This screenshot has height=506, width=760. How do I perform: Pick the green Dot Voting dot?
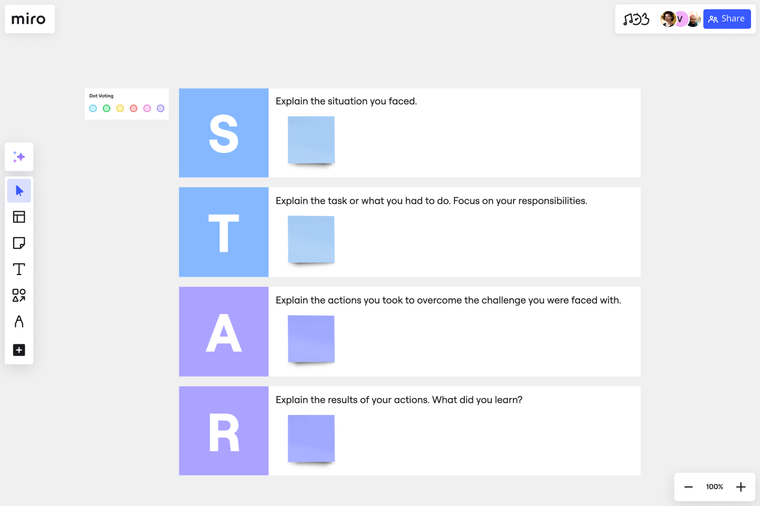click(106, 108)
